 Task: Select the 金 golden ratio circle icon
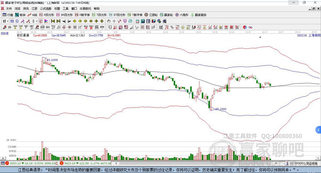click(x=183, y=27)
